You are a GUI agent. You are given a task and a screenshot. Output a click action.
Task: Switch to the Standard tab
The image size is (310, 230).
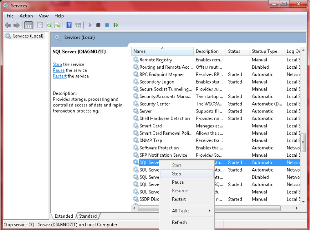click(x=88, y=216)
